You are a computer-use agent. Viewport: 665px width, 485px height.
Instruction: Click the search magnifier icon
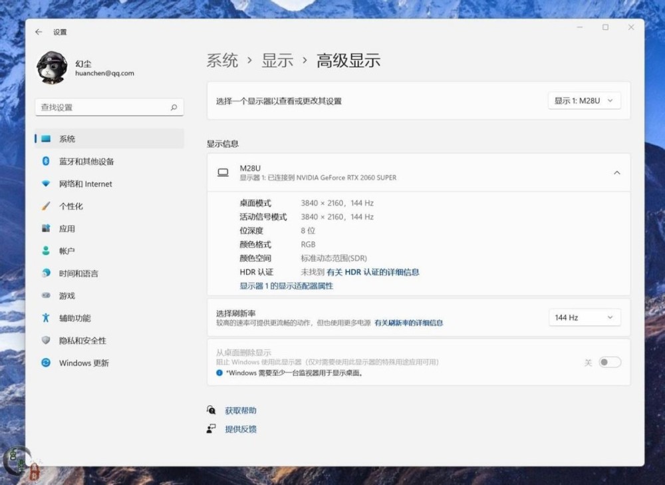pos(174,107)
